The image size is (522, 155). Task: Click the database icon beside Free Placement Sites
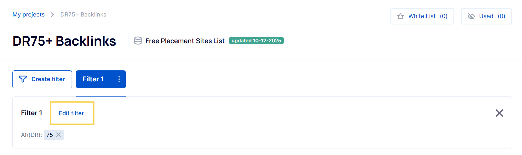click(138, 41)
